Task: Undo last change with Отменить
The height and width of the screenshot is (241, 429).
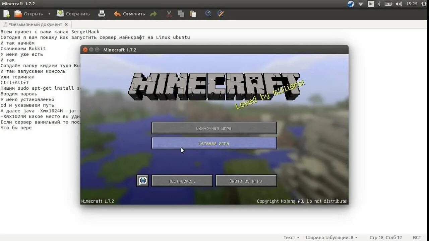Action: pos(129,14)
